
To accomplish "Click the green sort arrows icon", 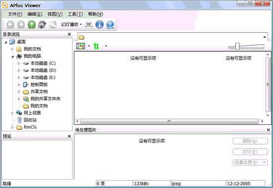I will pyautogui.click(x=96, y=46).
